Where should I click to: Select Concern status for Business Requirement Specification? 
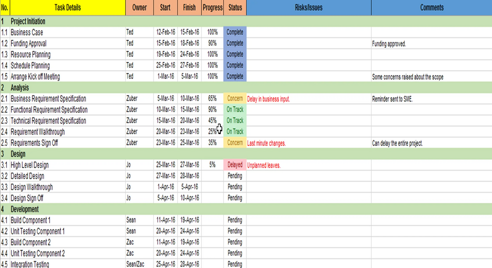click(235, 99)
